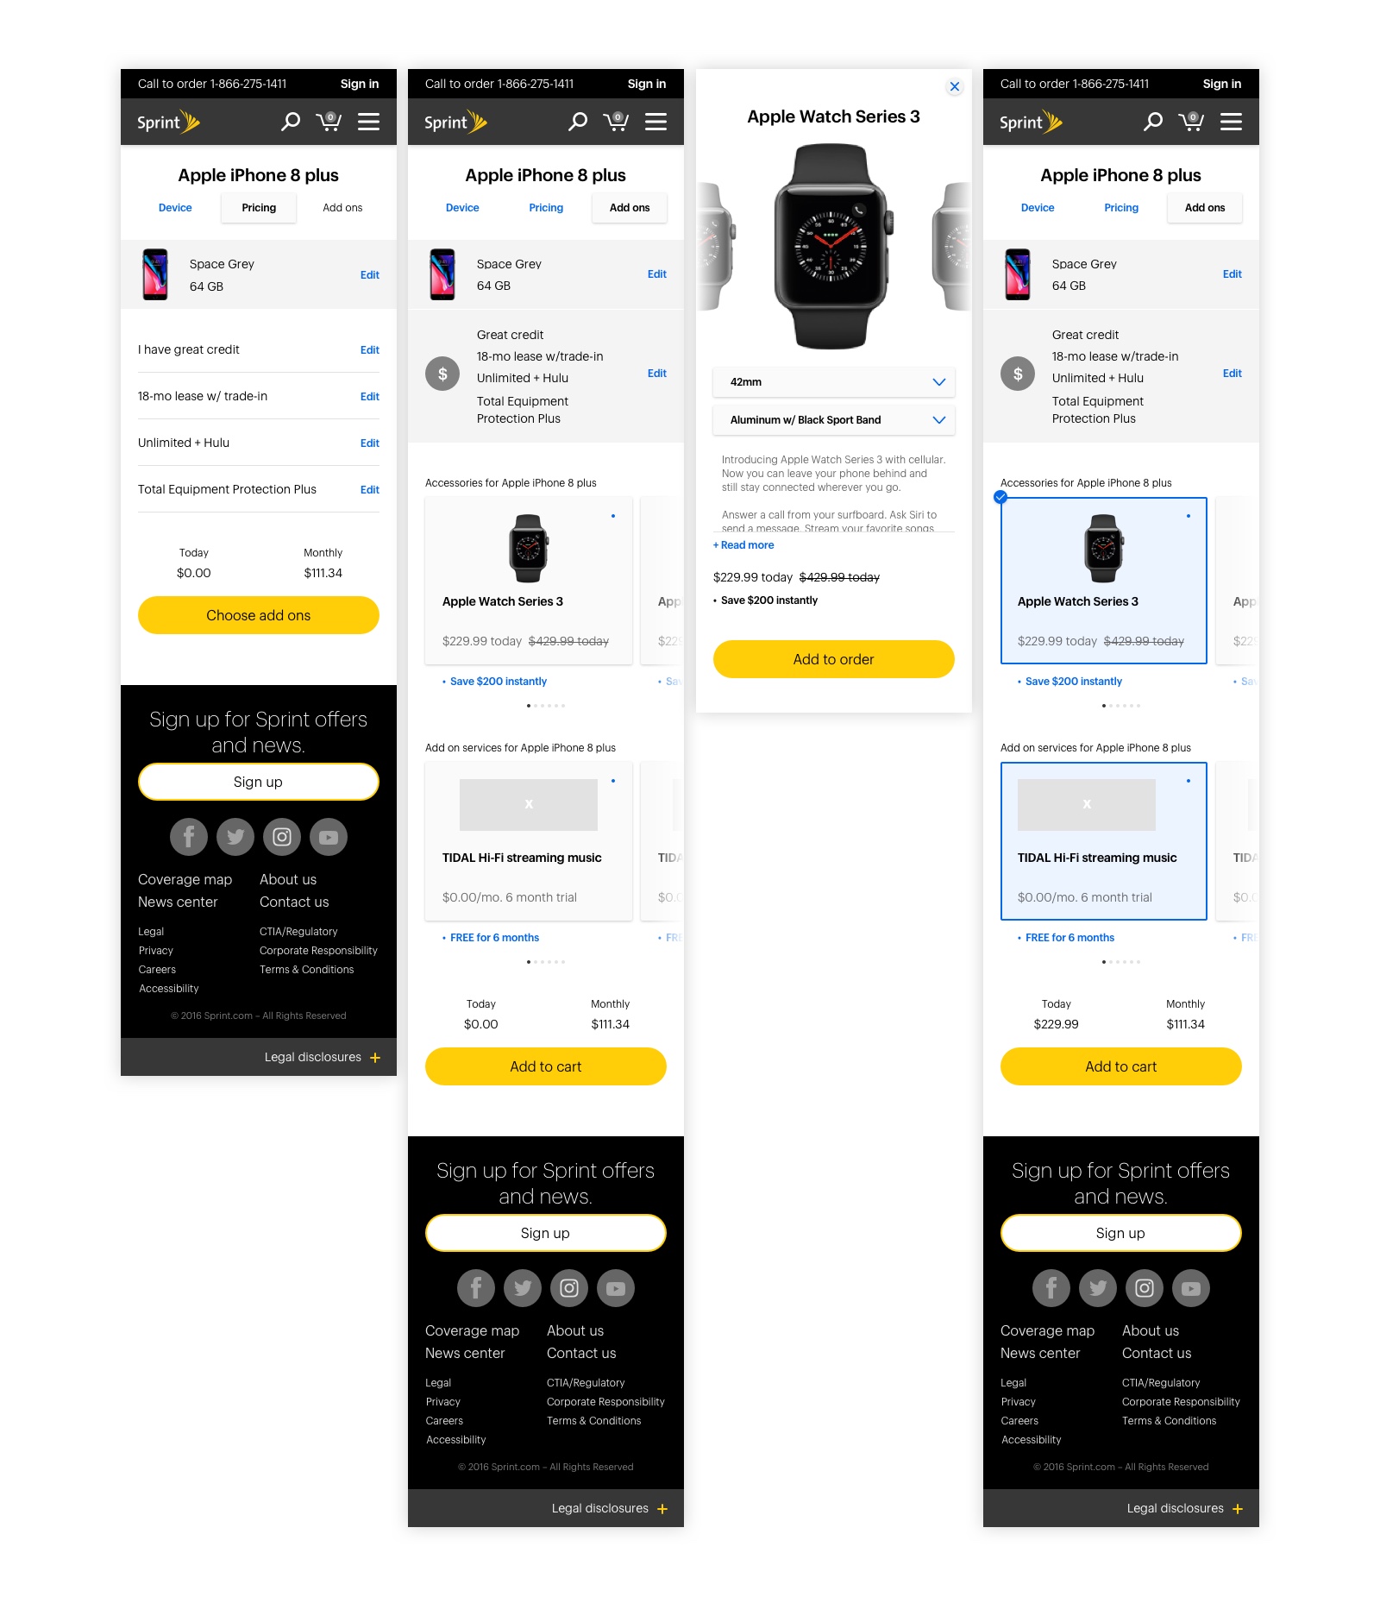
Task: Click the Sprint logo in the second screen
Action: (455, 122)
